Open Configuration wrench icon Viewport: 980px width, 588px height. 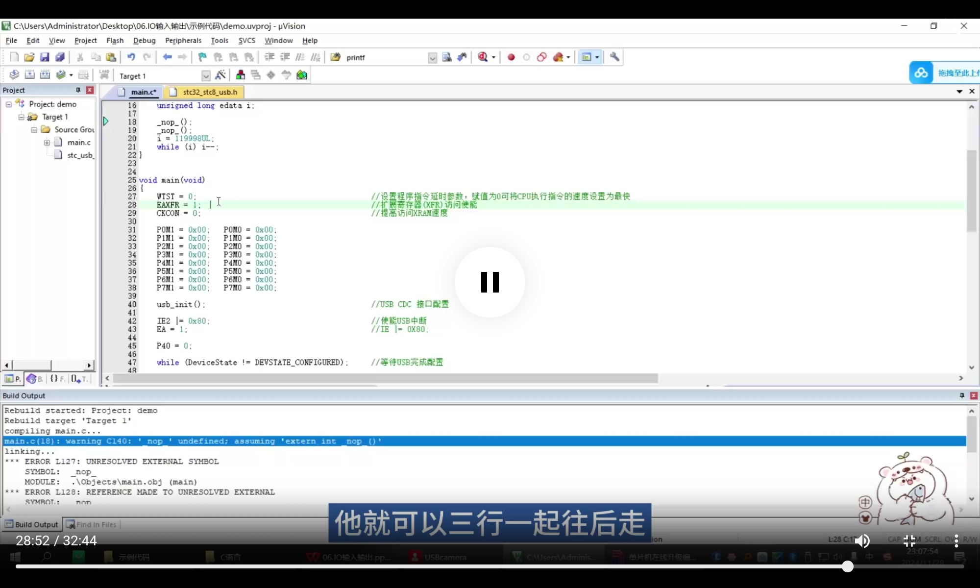tap(614, 57)
